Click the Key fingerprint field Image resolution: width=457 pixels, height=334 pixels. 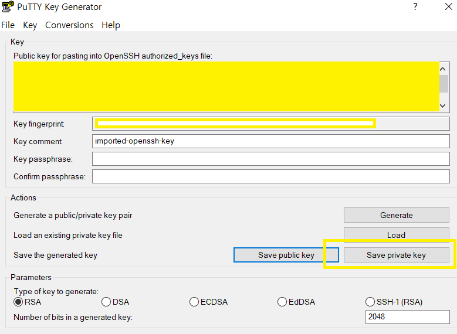(x=271, y=124)
